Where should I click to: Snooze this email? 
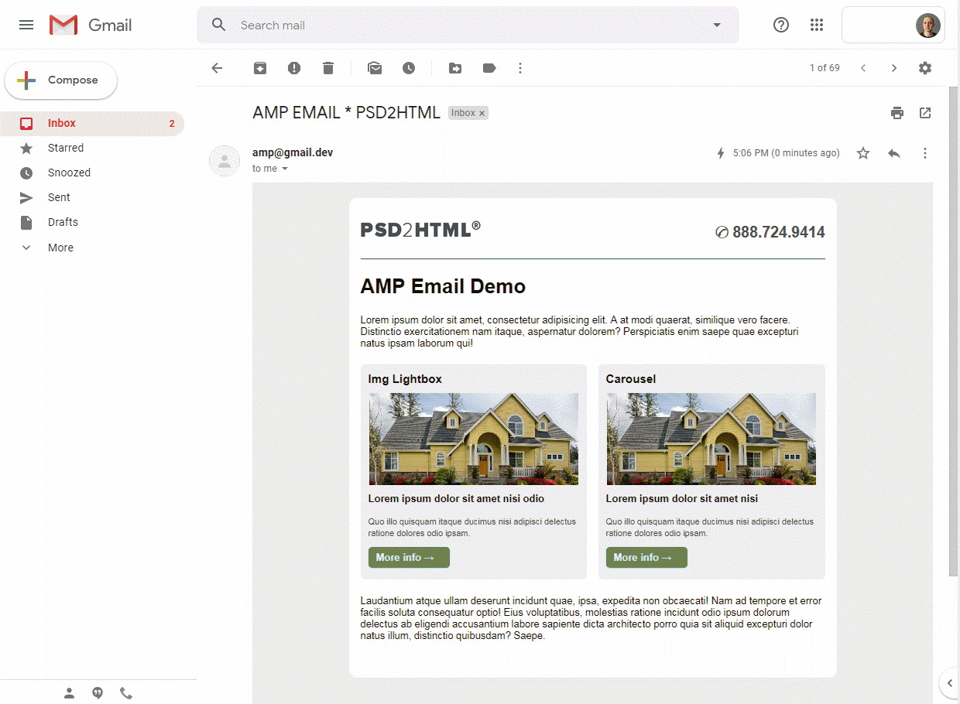pyautogui.click(x=409, y=68)
